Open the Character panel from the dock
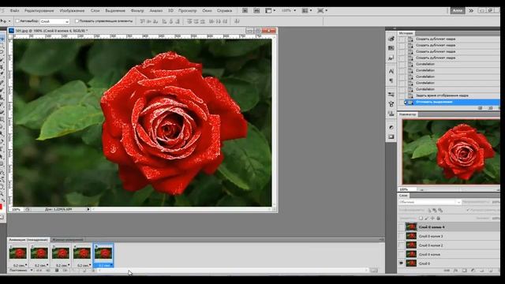Screen dimensions: 505x284 tap(391, 71)
